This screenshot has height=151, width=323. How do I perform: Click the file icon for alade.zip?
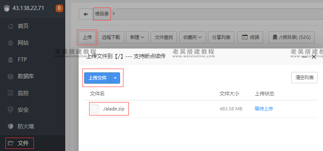pyautogui.click(x=95, y=109)
